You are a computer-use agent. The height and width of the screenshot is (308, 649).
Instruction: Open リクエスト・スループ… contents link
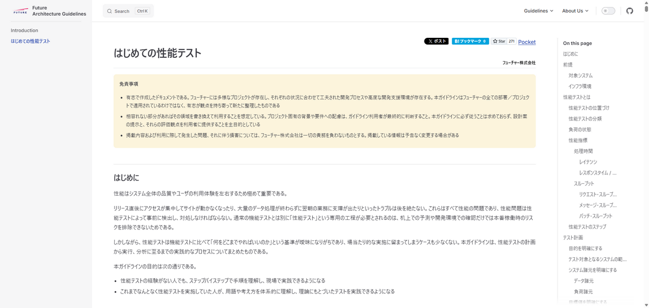point(598,195)
